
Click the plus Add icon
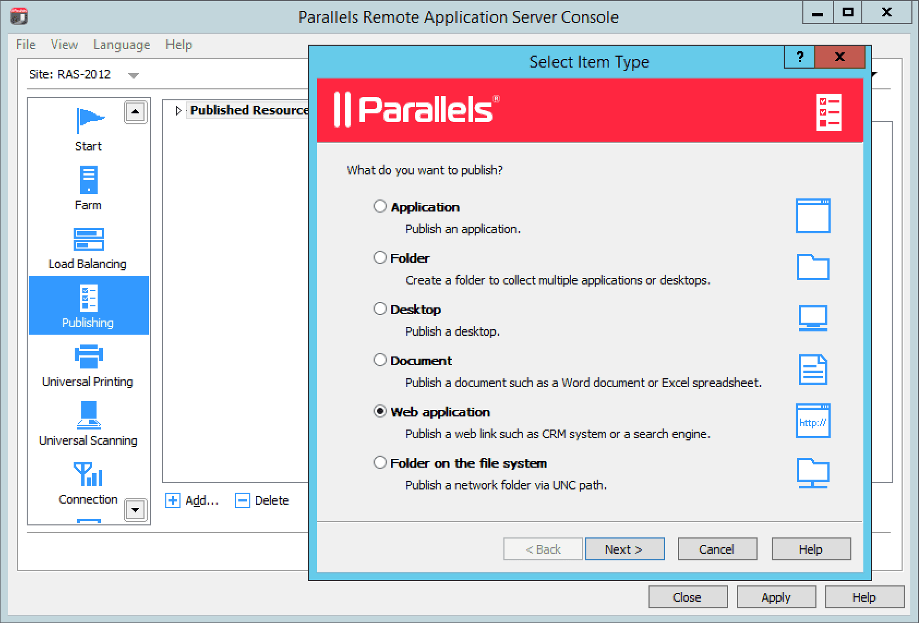pyautogui.click(x=173, y=500)
